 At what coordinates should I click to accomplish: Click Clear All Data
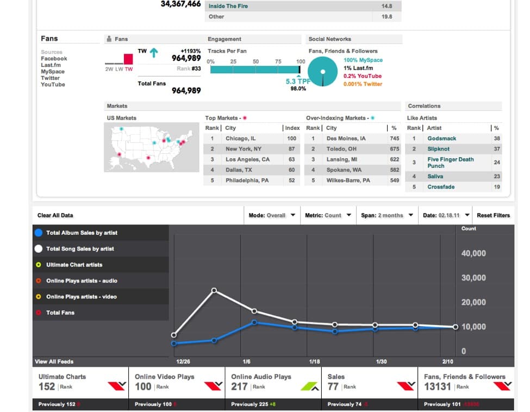click(55, 215)
